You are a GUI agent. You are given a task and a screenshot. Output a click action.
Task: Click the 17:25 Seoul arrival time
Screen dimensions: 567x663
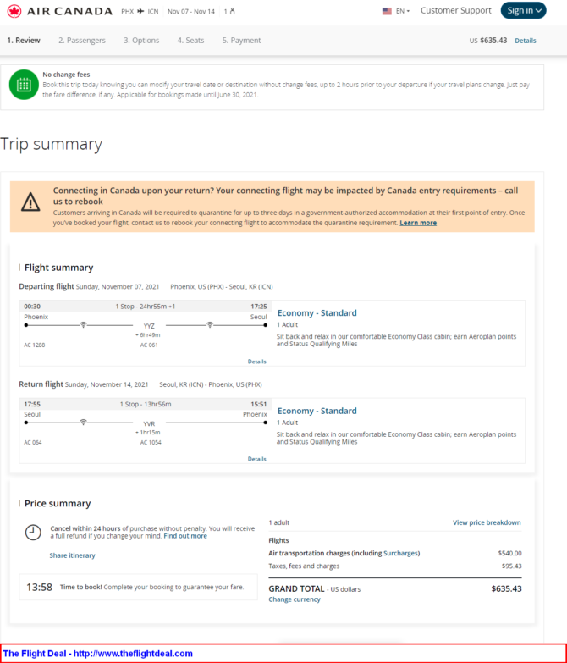(x=259, y=307)
